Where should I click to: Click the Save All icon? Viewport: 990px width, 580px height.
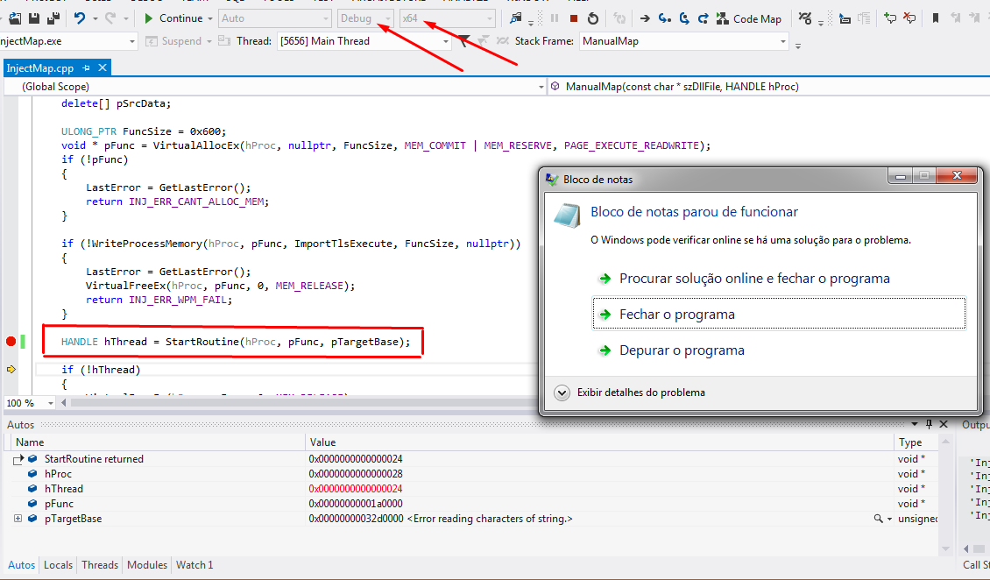click(x=53, y=18)
